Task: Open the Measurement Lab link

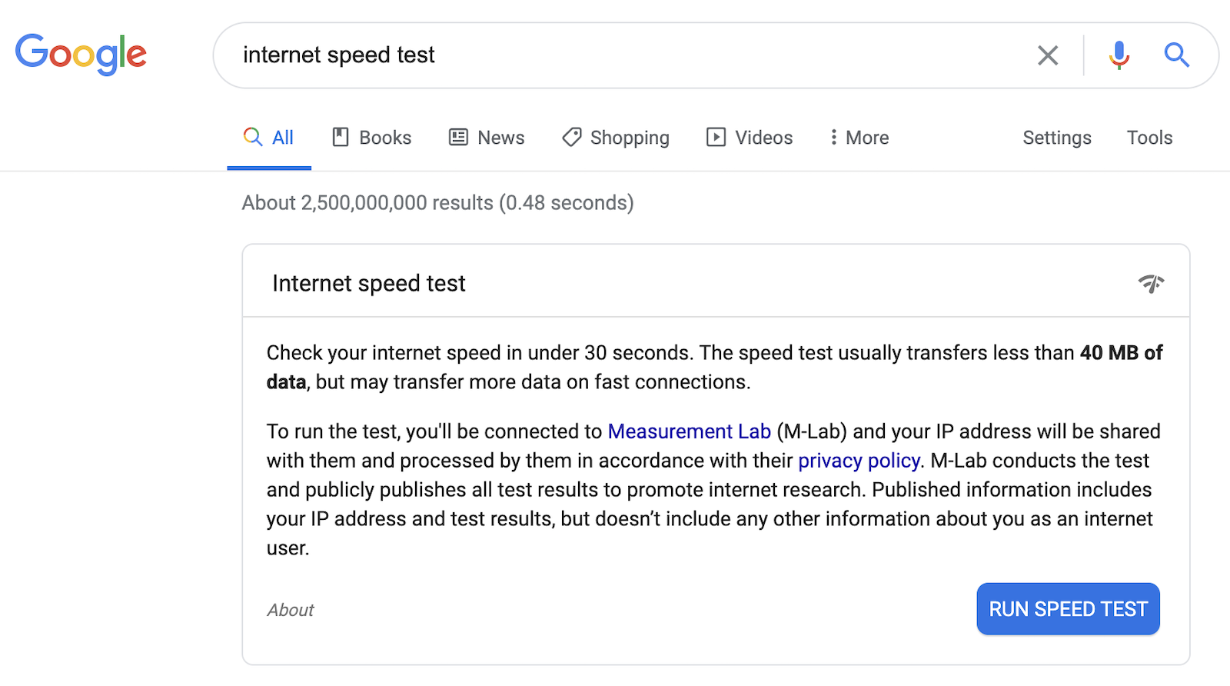Action: pos(689,431)
